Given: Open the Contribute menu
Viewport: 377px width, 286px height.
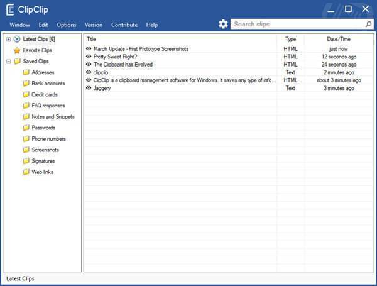Looking at the screenshot, I should click(124, 25).
